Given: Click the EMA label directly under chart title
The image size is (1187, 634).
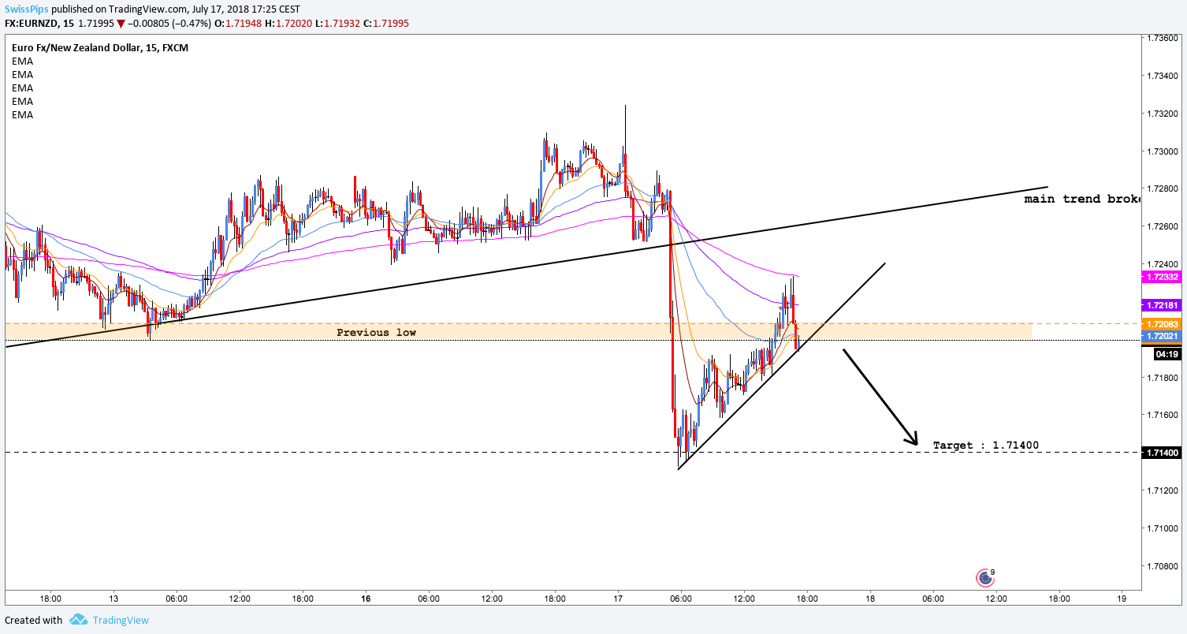Looking at the screenshot, I should click(x=23, y=61).
